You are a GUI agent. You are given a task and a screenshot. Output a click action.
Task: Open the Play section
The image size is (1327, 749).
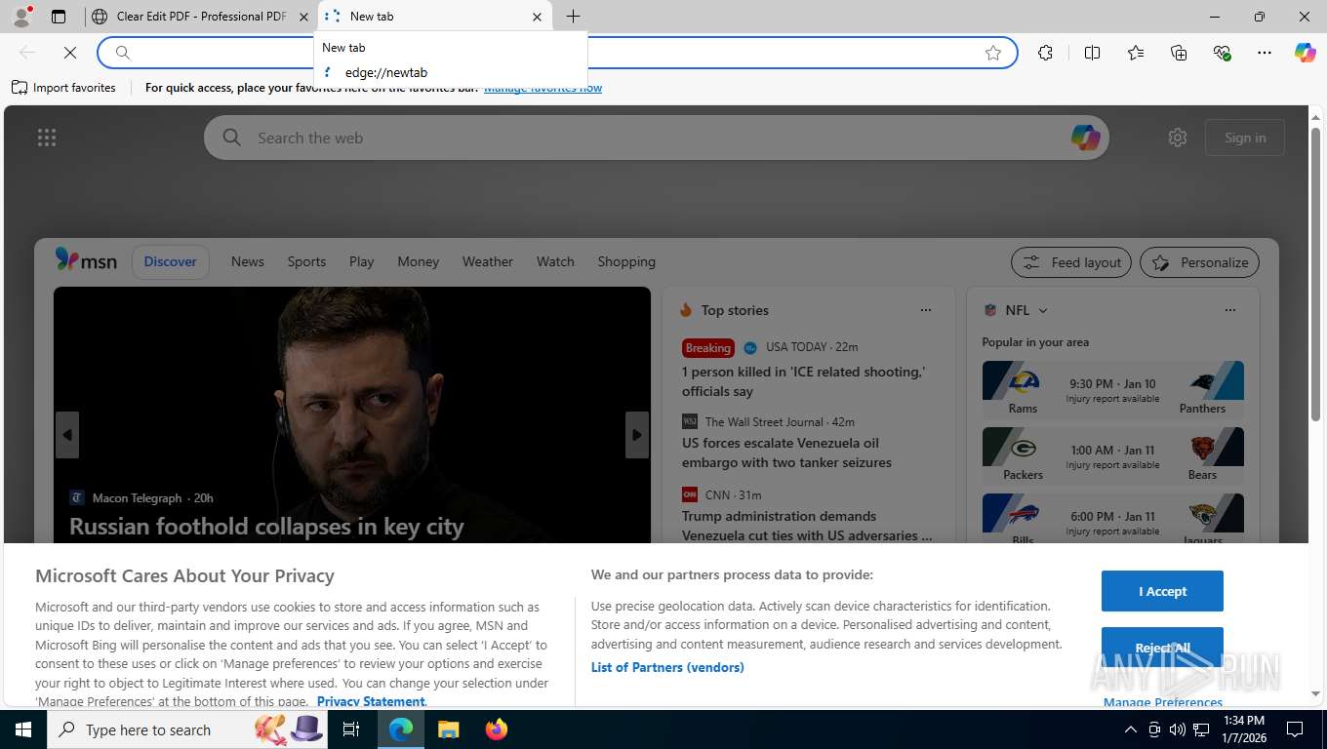coord(361,261)
